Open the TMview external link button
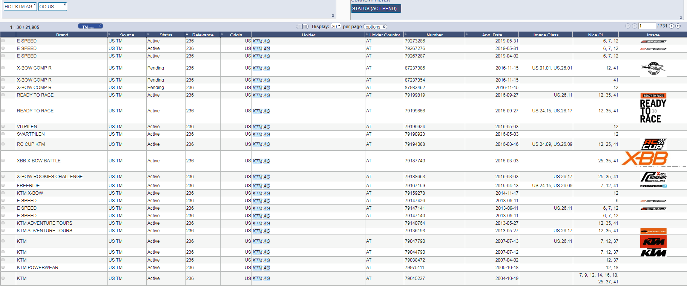Screen dimensions: 687x286 pyautogui.click(x=90, y=26)
